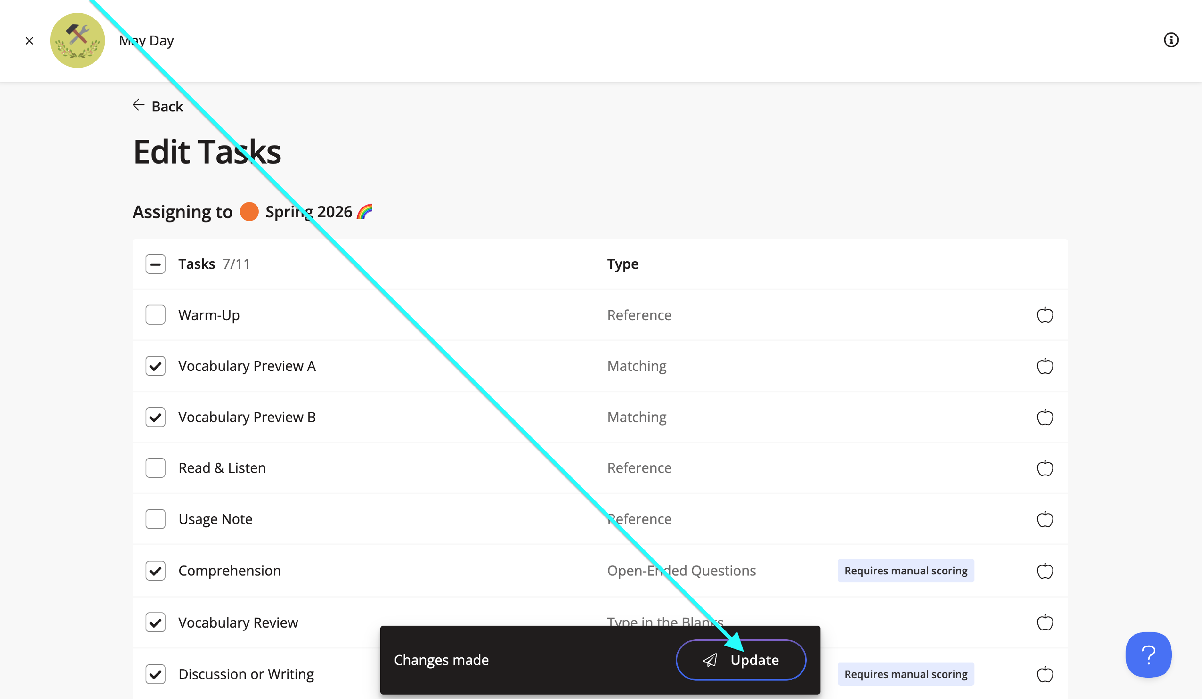Screen dimensions: 1203x699
Task: Click the apple icon beside Vocabulary Preview A
Action: (1045, 366)
